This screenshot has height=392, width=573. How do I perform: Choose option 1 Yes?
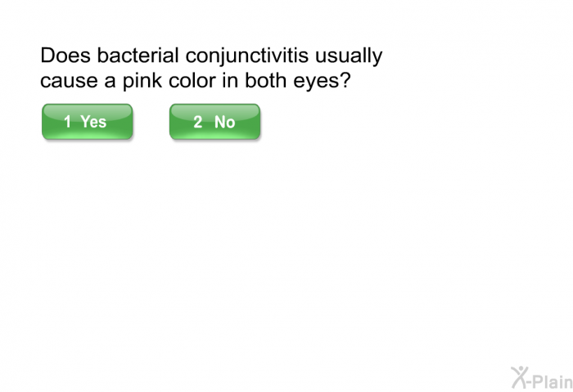88,122
